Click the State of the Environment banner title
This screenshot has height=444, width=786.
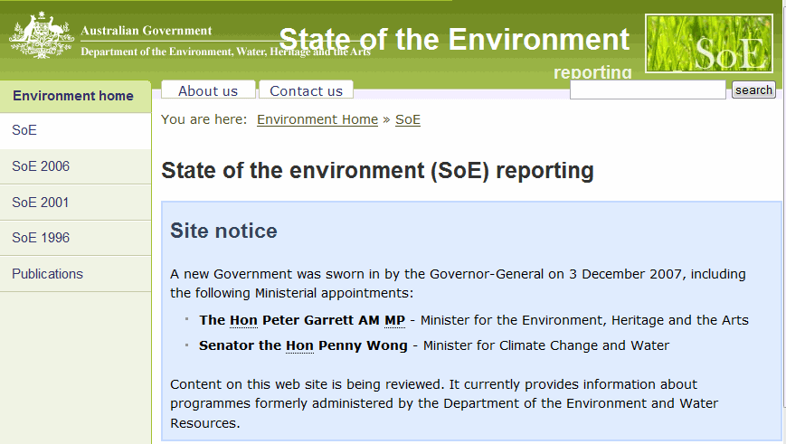coord(454,40)
